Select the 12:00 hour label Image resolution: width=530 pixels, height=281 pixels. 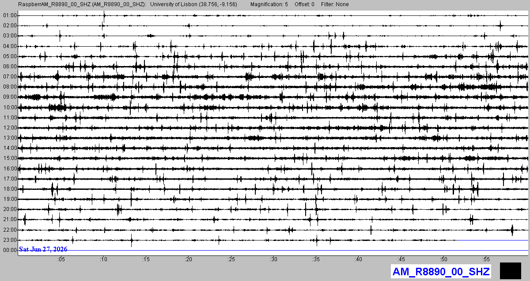click(x=9, y=128)
